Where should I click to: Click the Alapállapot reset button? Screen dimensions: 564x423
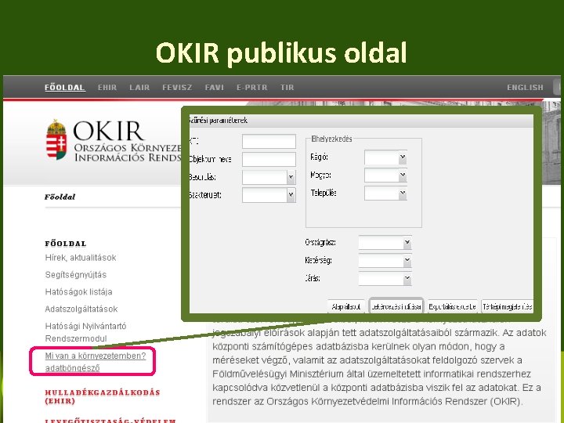(x=346, y=306)
